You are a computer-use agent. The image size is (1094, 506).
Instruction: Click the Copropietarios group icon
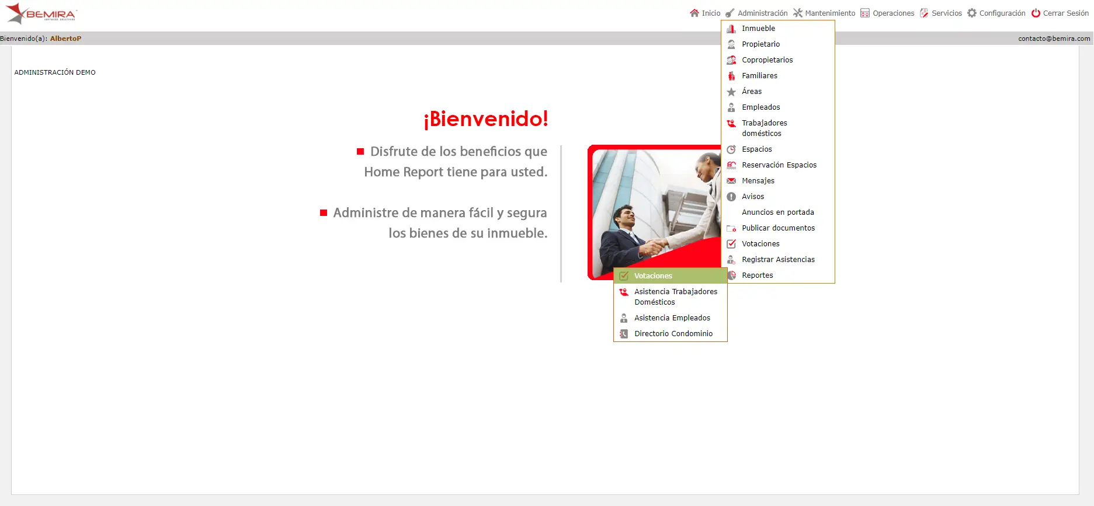click(x=731, y=60)
